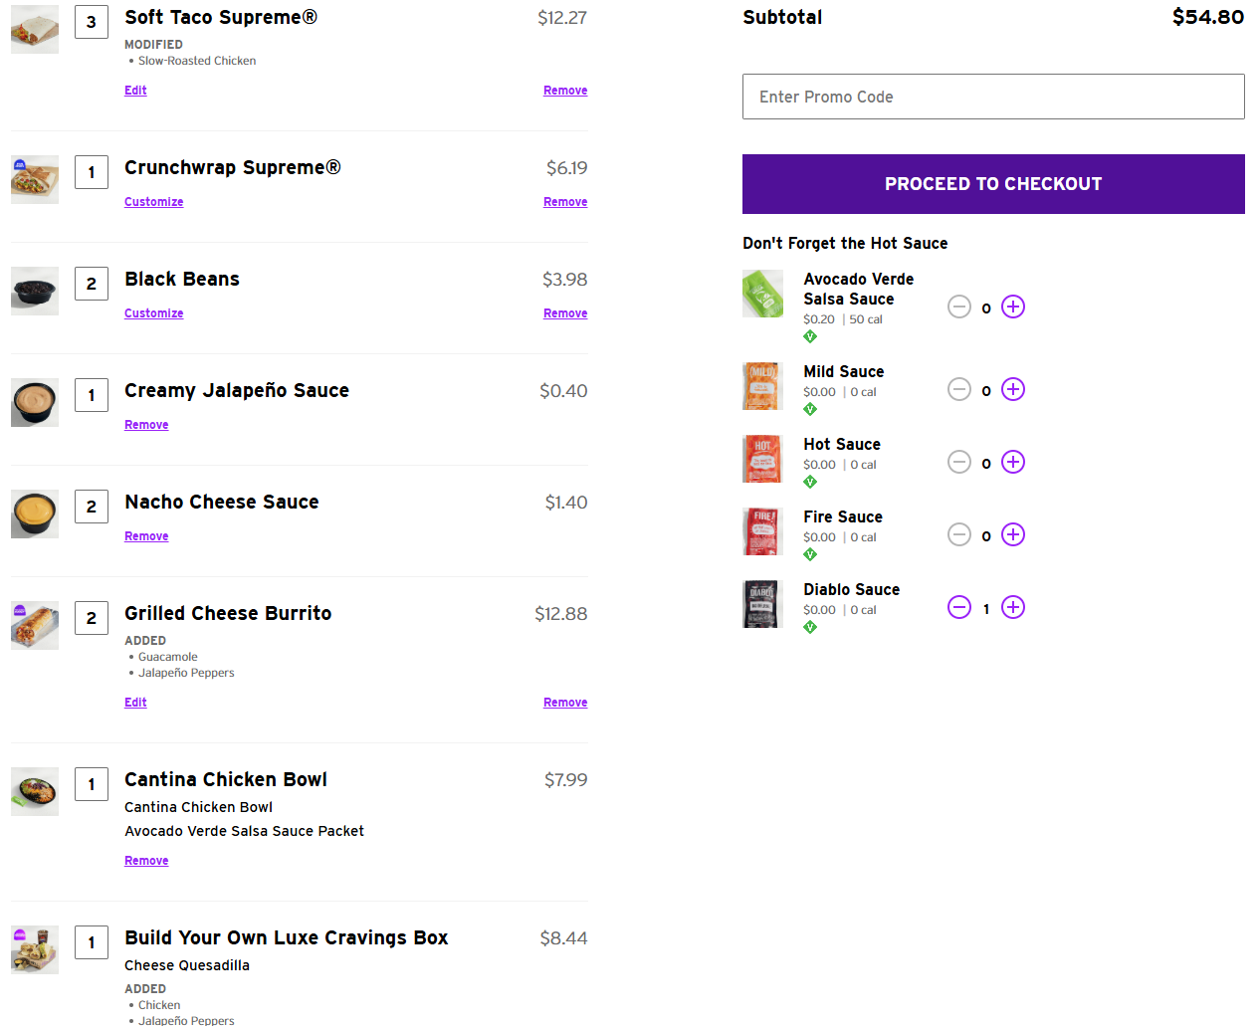Open quantity selector for Nacho Cheese Sauce
This screenshot has width=1259, height=1026.
(x=92, y=507)
